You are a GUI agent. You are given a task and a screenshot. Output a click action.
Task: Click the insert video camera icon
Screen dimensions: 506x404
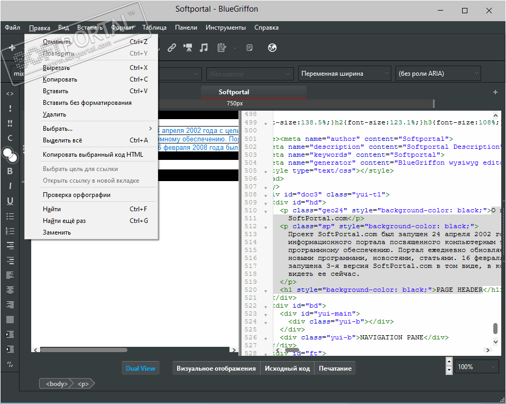(188, 48)
